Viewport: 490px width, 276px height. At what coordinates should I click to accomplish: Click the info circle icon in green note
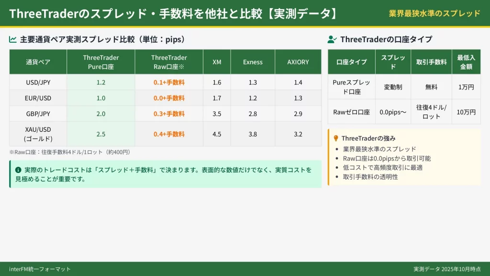18,170
